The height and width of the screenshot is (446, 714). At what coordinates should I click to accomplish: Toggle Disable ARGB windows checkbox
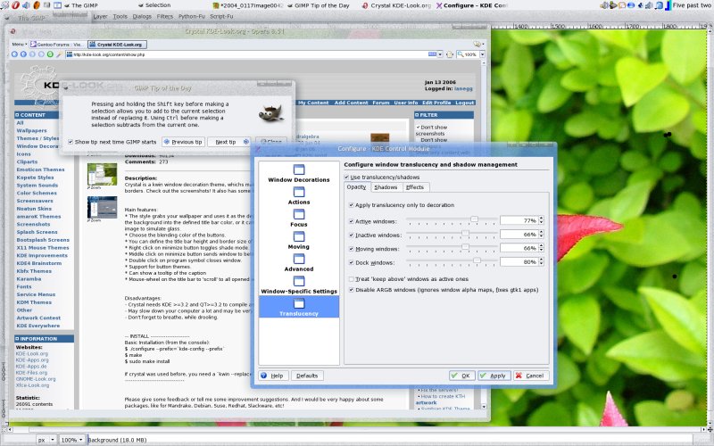point(351,289)
